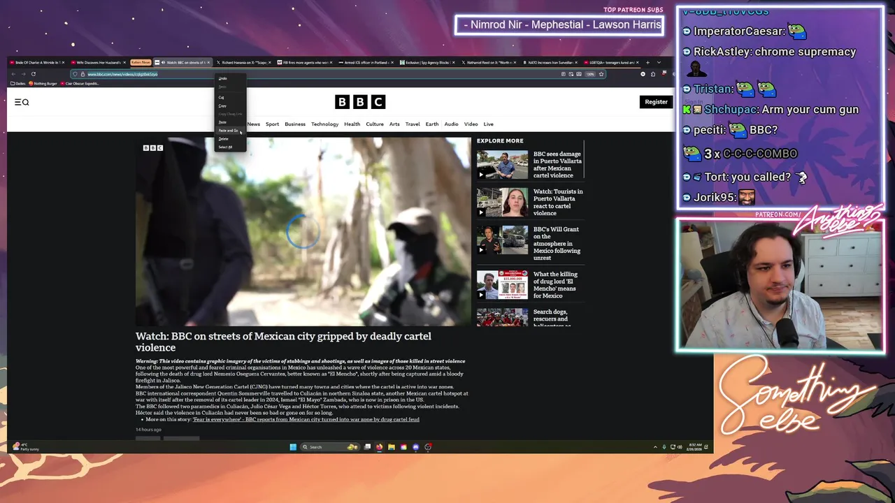Go to the BBC Technology section
The image size is (895, 503).
click(324, 124)
